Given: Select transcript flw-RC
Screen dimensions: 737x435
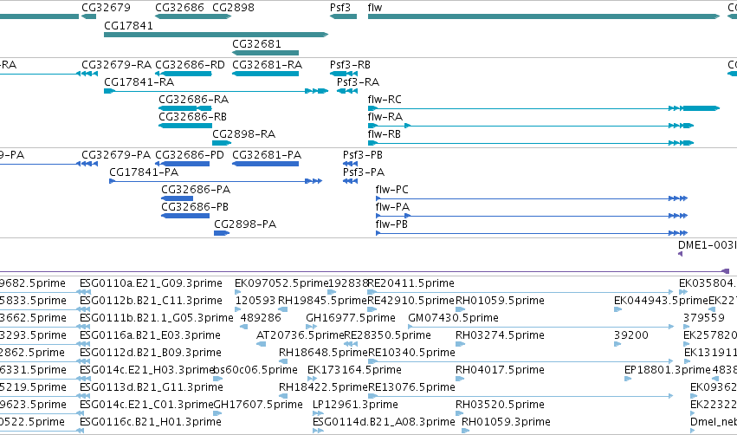Looking at the screenshot, I should click(385, 100).
